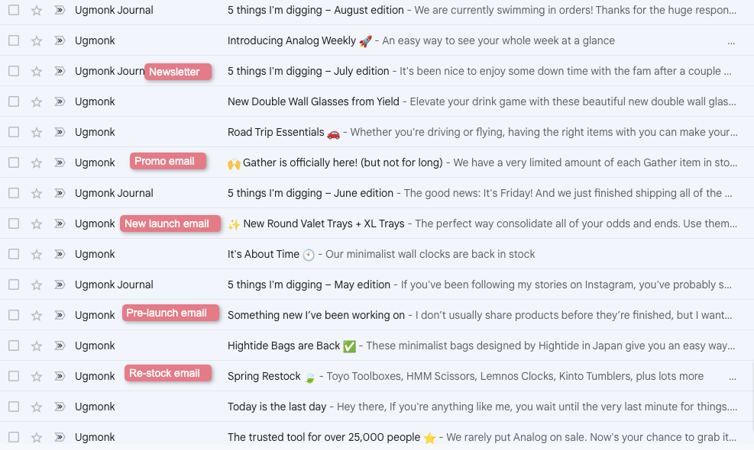Click the New launch email label
Image resolution: width=754 pixels, height=450 pixels.
coord(168,223)
